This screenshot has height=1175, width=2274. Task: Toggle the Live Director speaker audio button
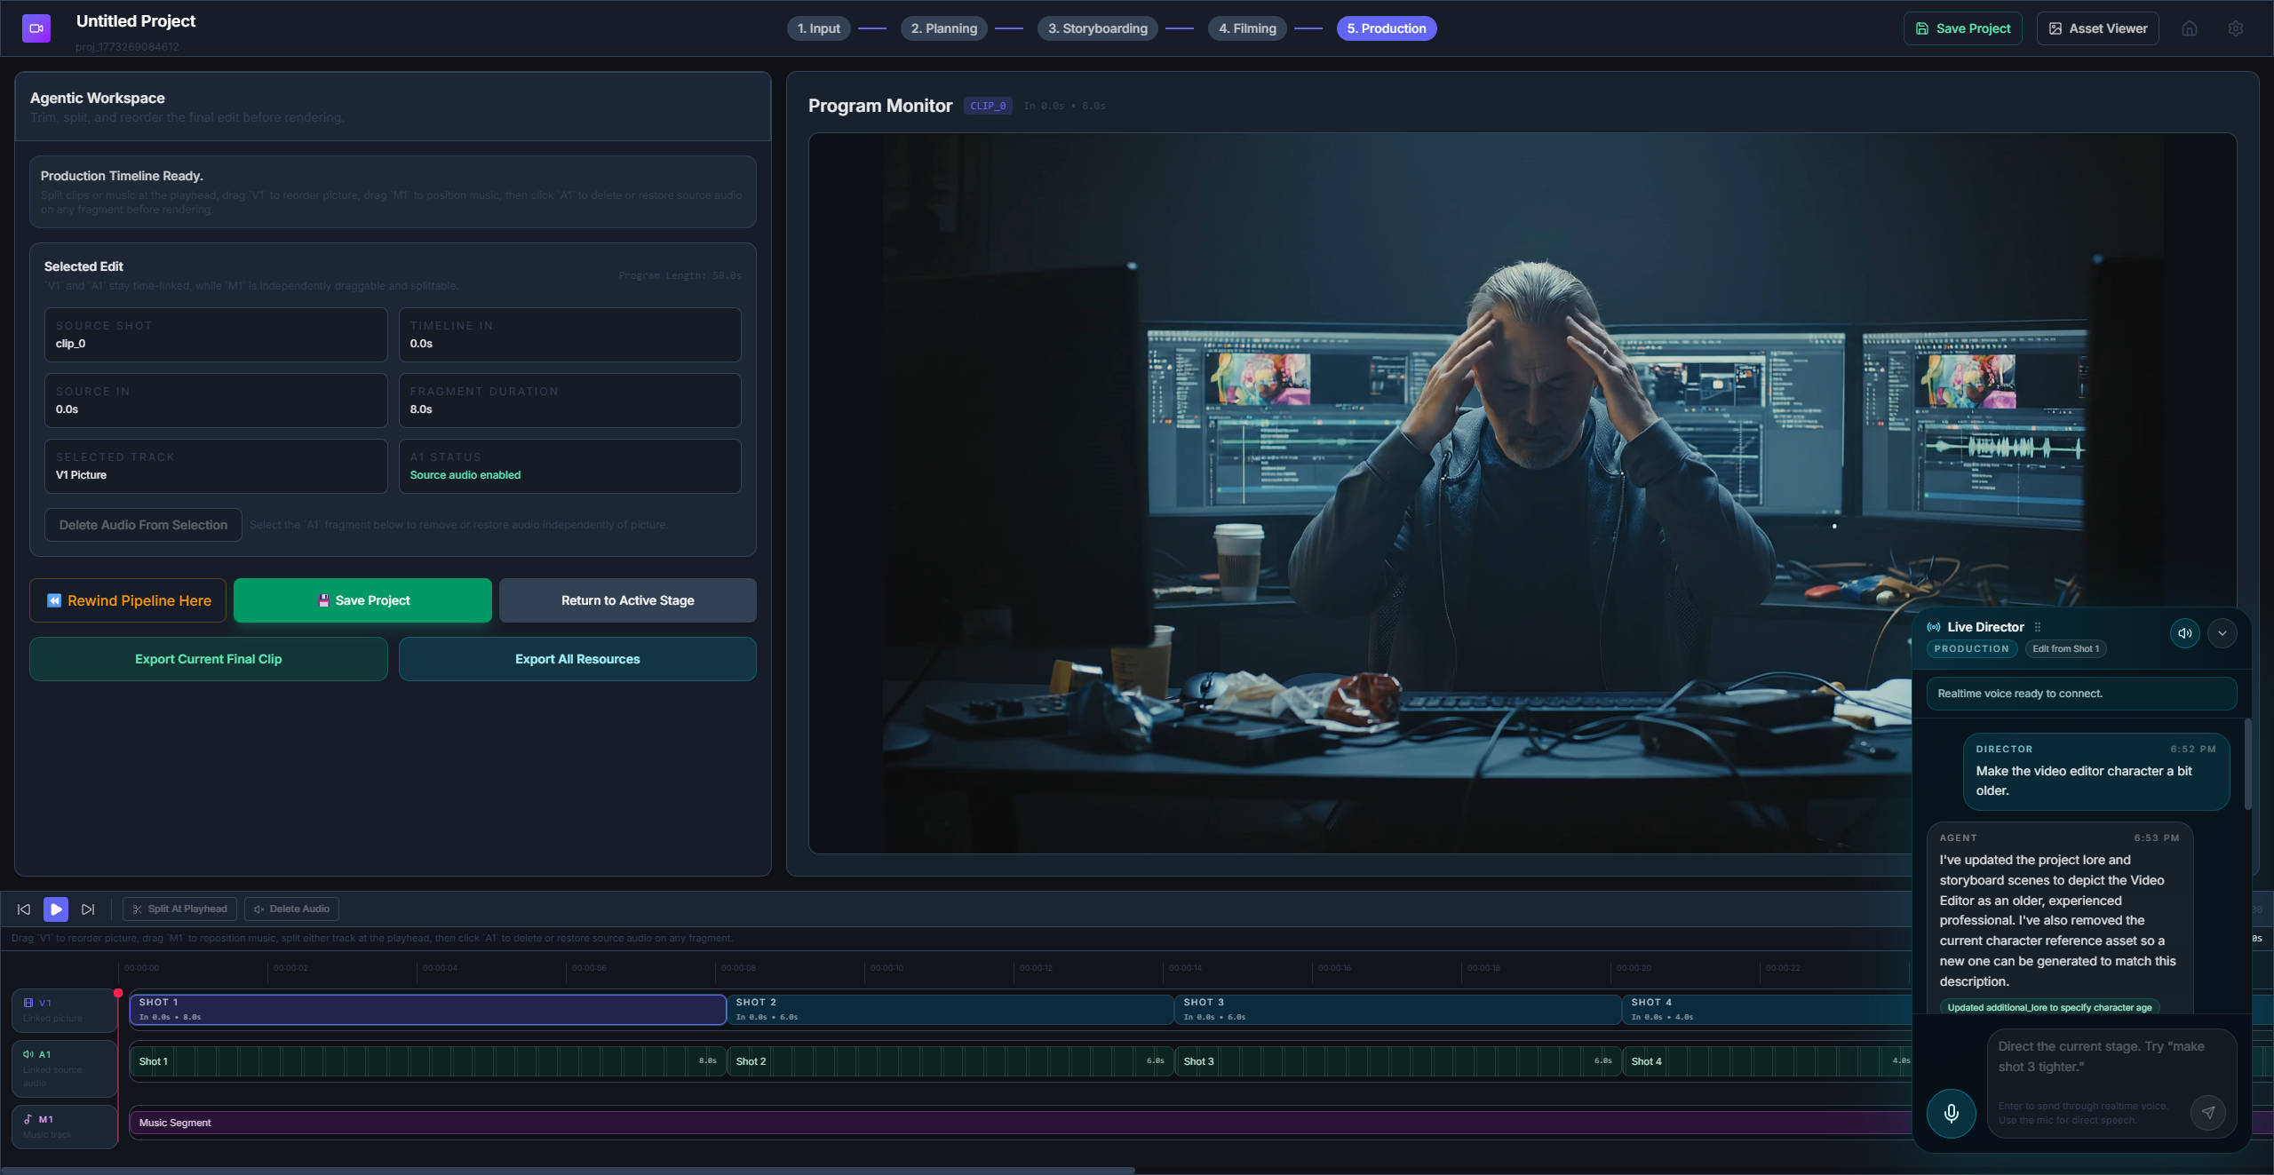(x=2184, y=633)
